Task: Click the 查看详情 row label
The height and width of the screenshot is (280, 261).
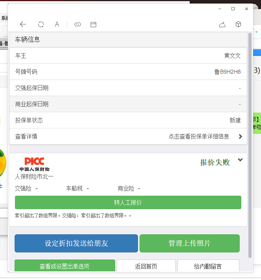Action: click(26, 136)
